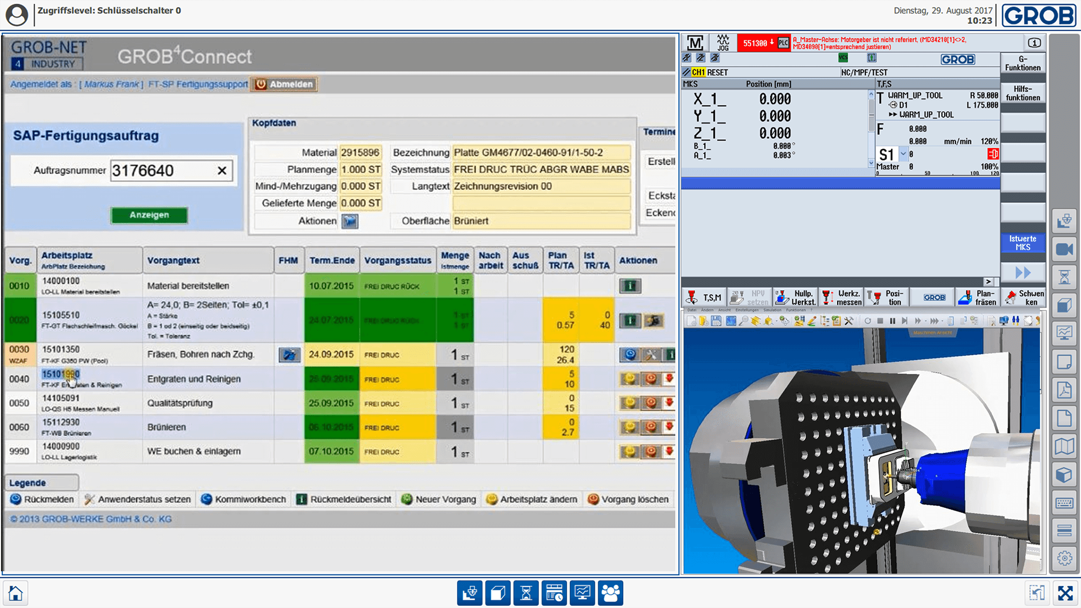
Task: Select the Position softkey
Action: tap(886, 297)
